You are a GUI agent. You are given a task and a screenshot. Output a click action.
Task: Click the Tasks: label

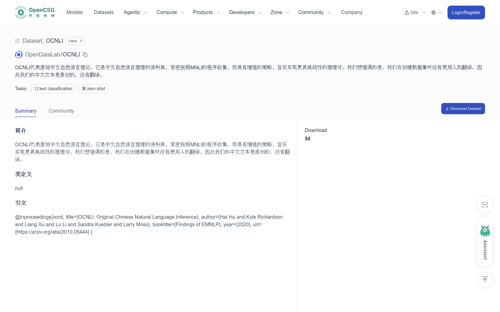(x=21, y=89)
